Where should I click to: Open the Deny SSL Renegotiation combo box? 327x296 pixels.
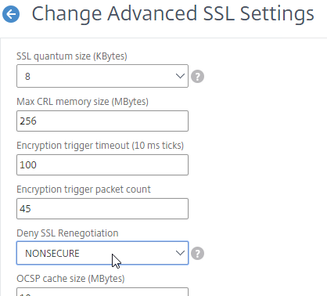click(x=102, y=253)
